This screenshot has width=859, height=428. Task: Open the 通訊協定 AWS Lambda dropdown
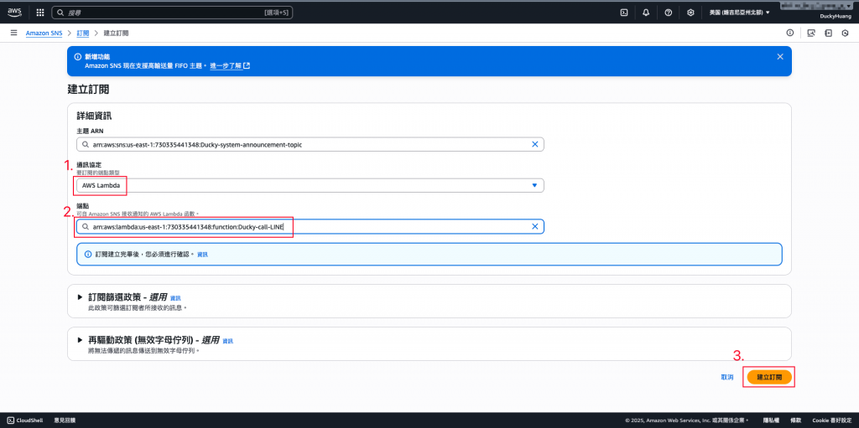pos(310,186)
